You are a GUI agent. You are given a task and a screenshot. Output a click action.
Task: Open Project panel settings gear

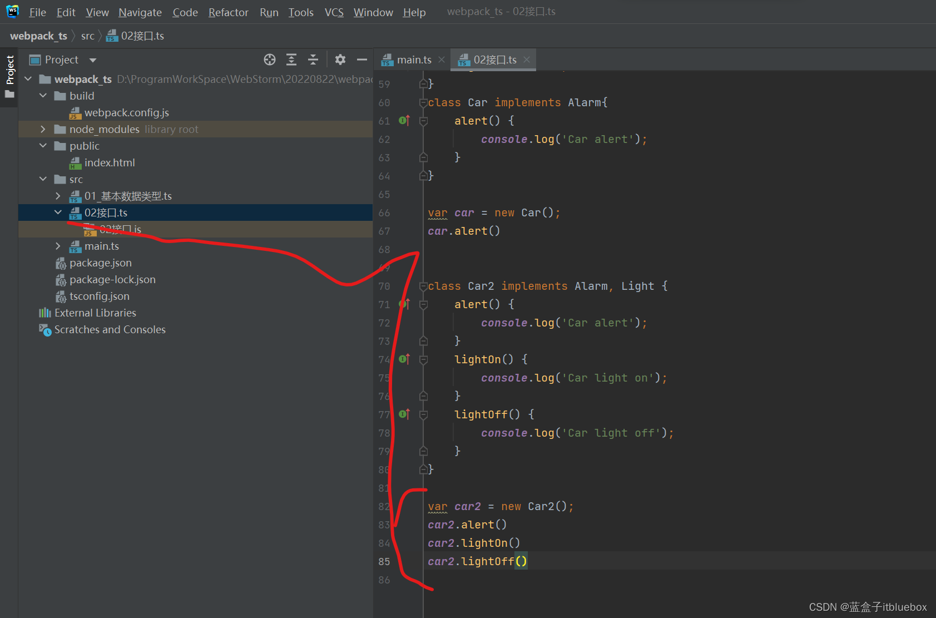340,60
